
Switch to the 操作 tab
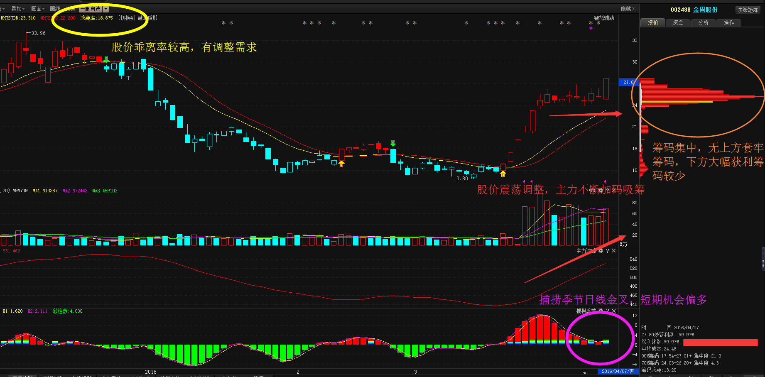[729, 22]
